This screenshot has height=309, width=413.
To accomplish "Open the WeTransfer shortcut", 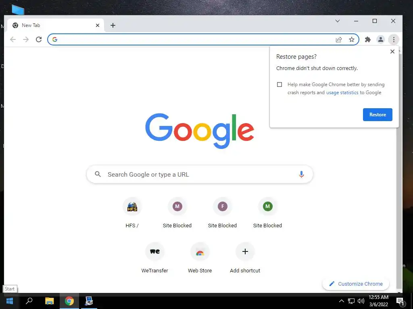I will (154, 258).
